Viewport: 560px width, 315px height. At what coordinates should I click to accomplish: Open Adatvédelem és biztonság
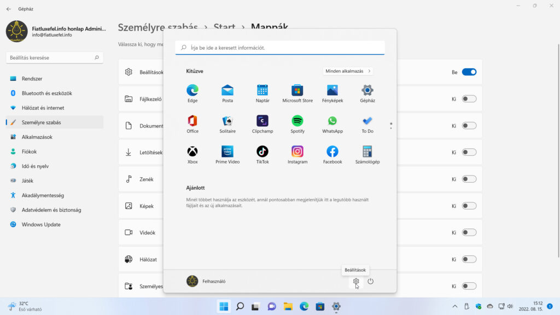pos(55,210)
